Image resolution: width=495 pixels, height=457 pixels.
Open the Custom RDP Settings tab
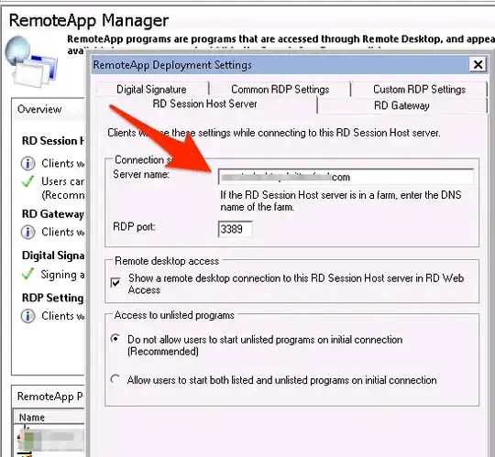point(419,89)
